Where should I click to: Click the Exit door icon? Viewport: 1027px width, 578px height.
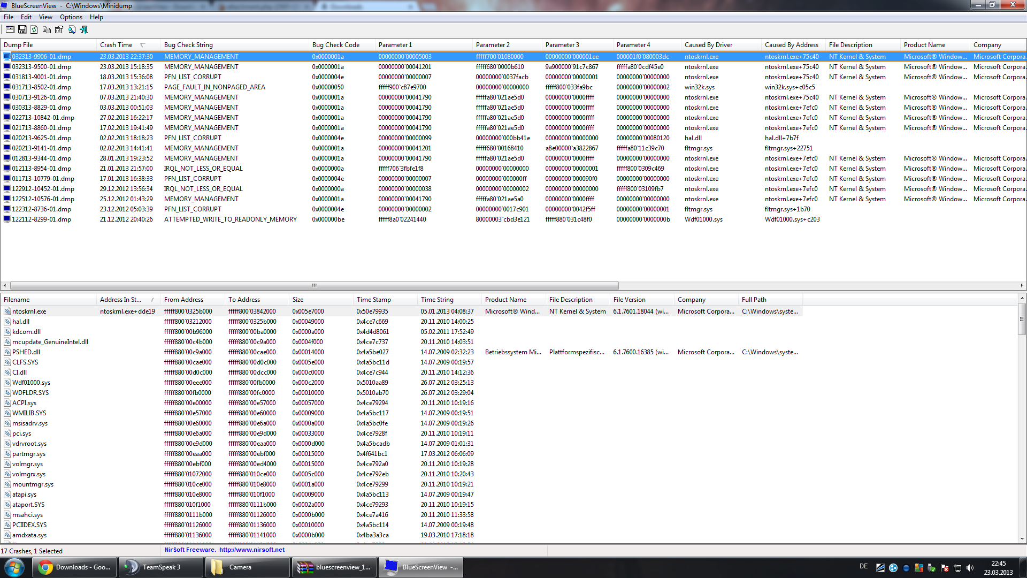point(83,29)
